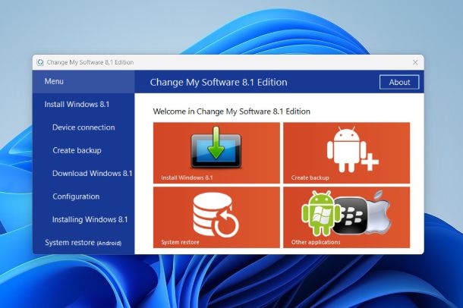Open Device connection menu item

tap(83, 127)
